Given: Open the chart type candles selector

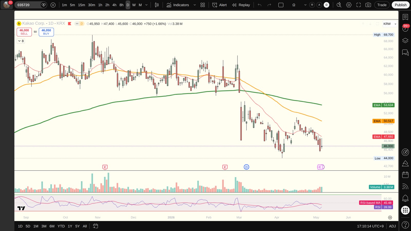Looking at the screenshot, I should point(157,5).
